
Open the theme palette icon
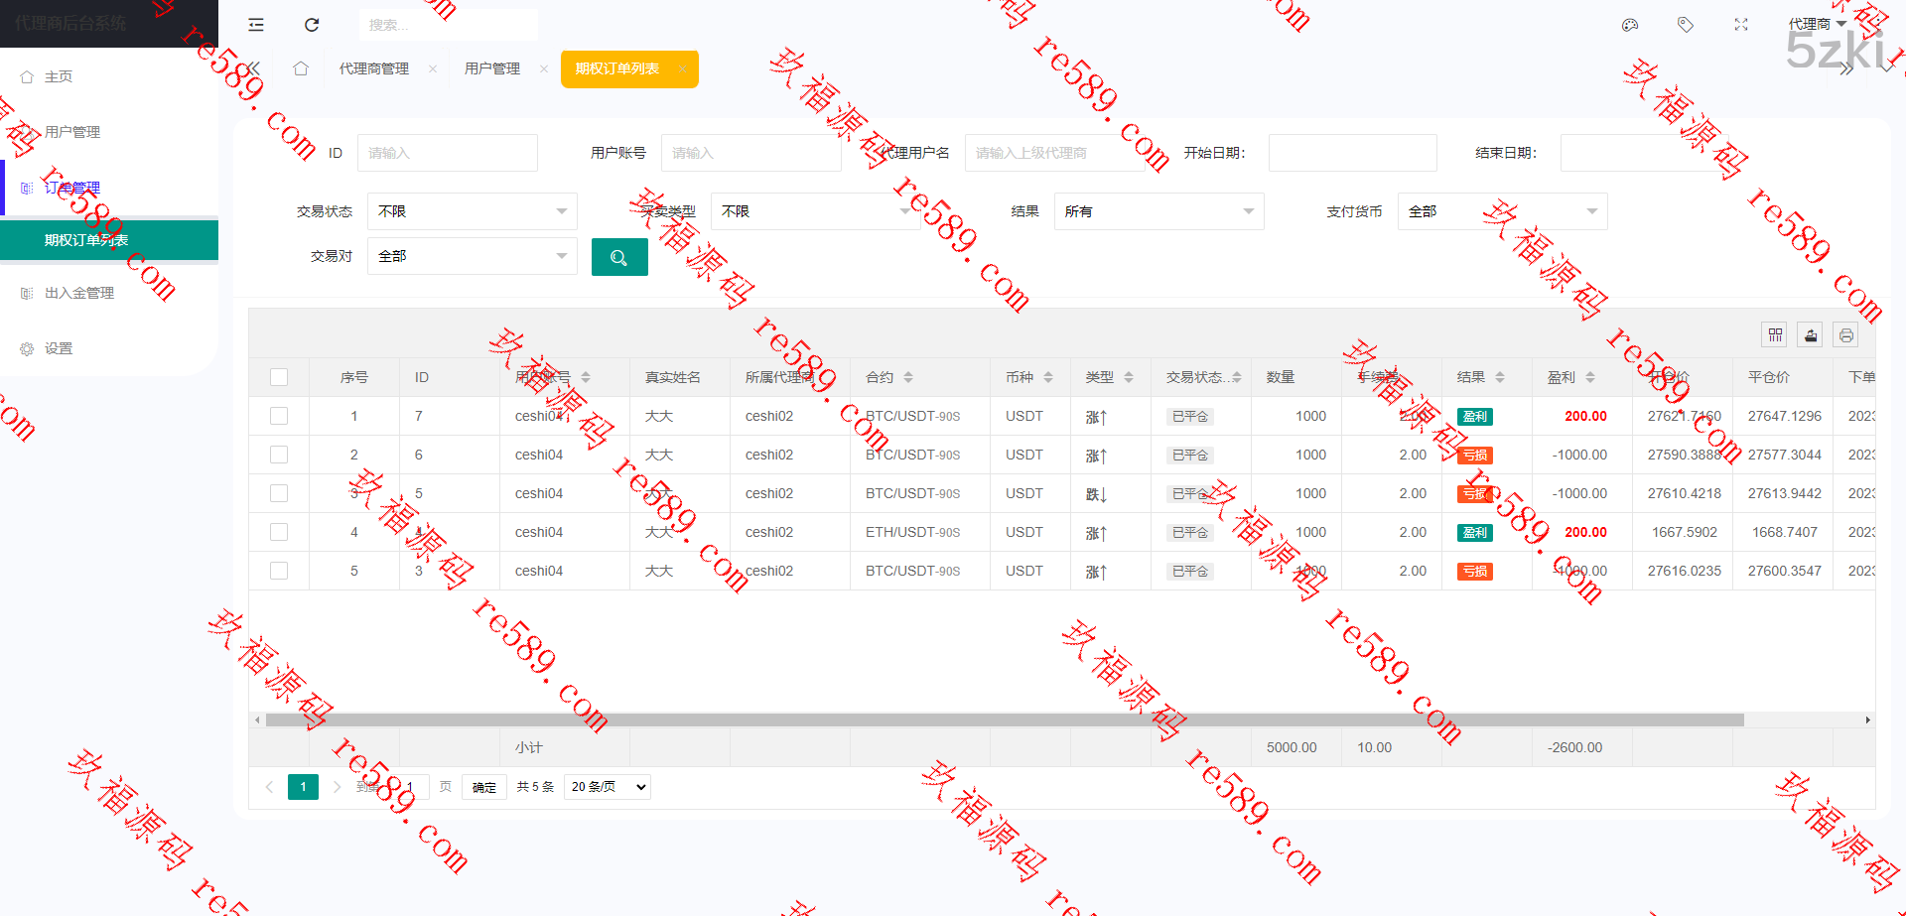tap(1629, 25)
